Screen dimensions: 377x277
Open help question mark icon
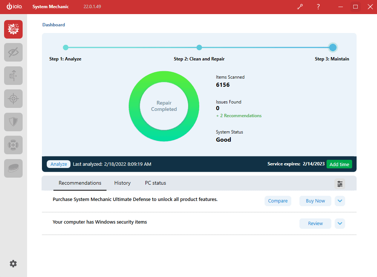coord(318,7)
